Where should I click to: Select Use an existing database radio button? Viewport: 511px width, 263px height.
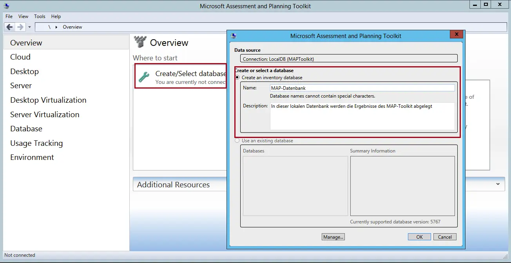237,140
